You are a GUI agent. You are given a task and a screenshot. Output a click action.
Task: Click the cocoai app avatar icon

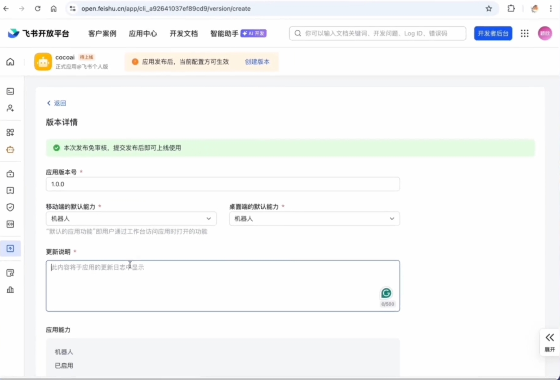43,61
